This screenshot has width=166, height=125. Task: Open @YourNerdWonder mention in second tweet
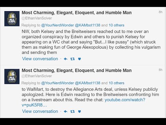[x=57, y=83]
